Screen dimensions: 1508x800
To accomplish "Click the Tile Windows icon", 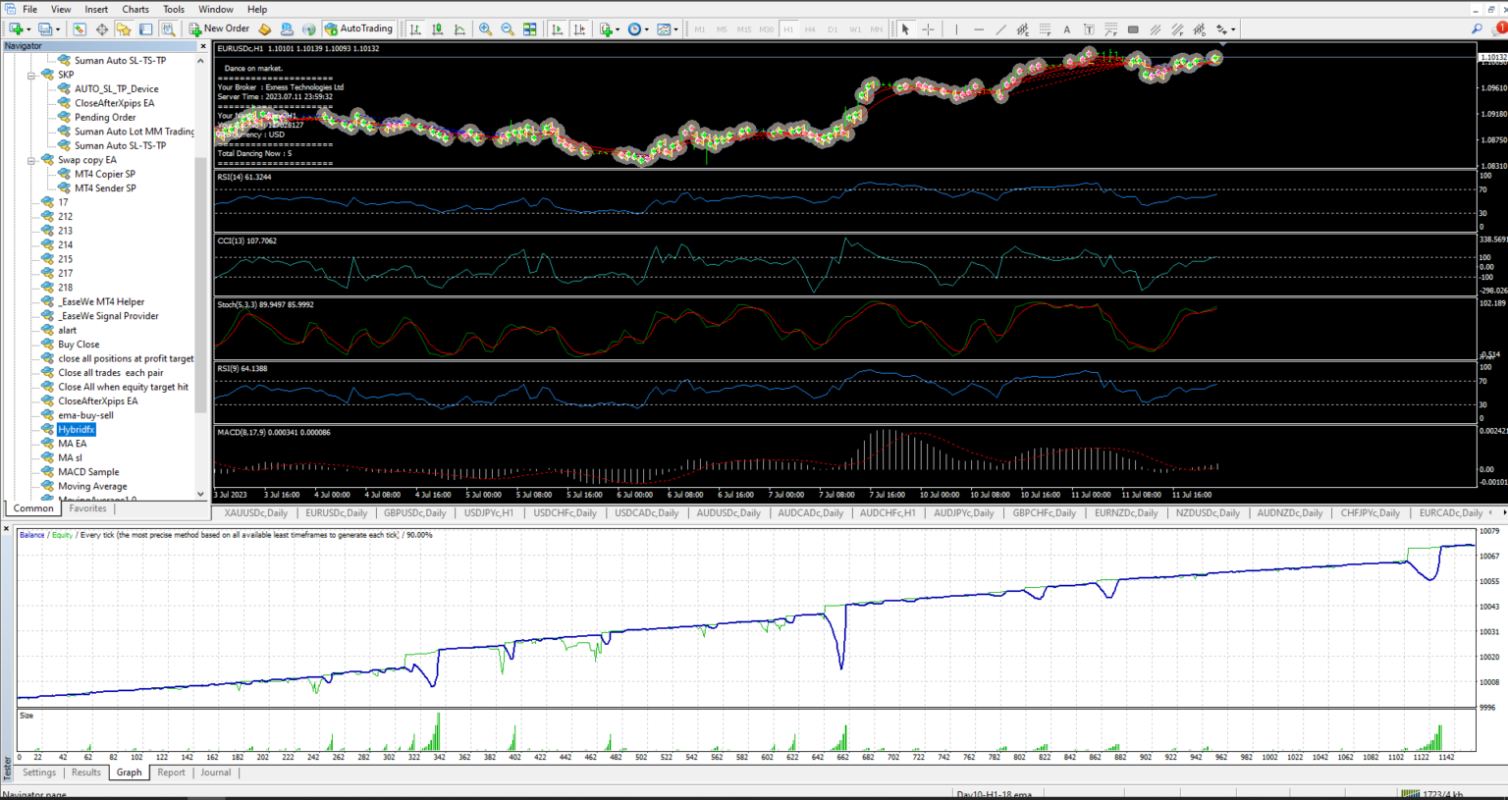I will (530, 28).
